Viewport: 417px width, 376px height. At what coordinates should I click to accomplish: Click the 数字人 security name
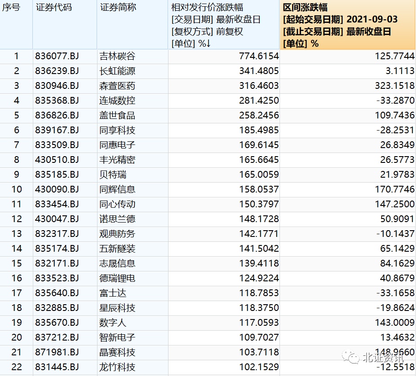113,323
